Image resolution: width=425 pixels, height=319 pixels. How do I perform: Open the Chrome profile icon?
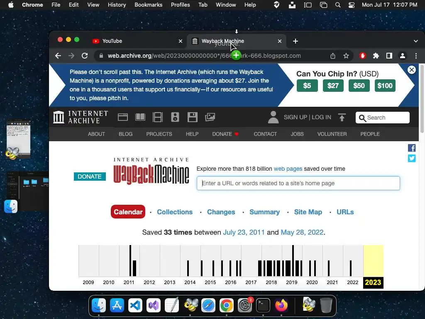(403, 56)
